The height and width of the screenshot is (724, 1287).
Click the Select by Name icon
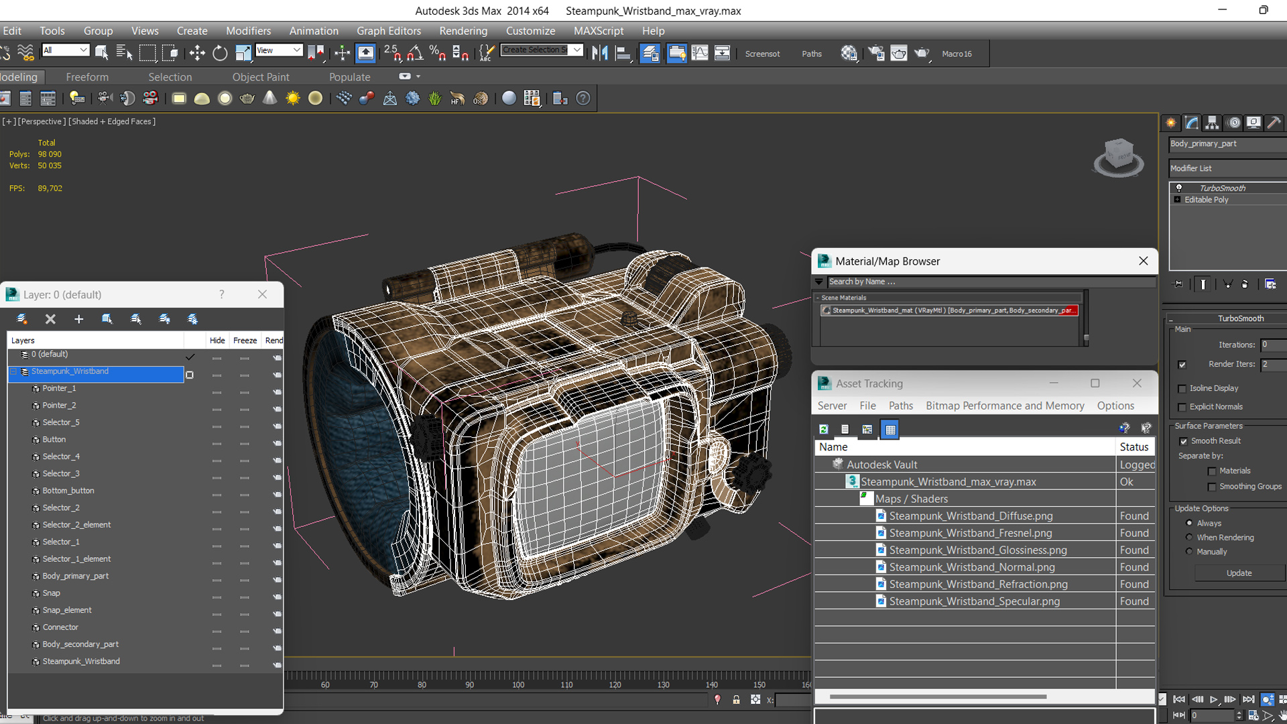point(125,53)
